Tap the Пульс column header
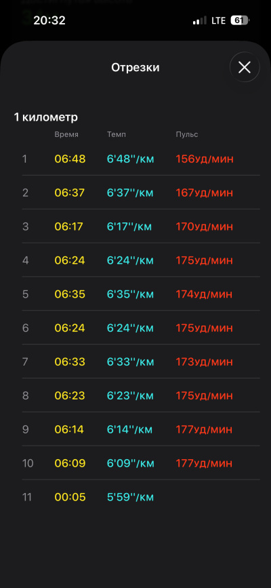 (187, 135)
